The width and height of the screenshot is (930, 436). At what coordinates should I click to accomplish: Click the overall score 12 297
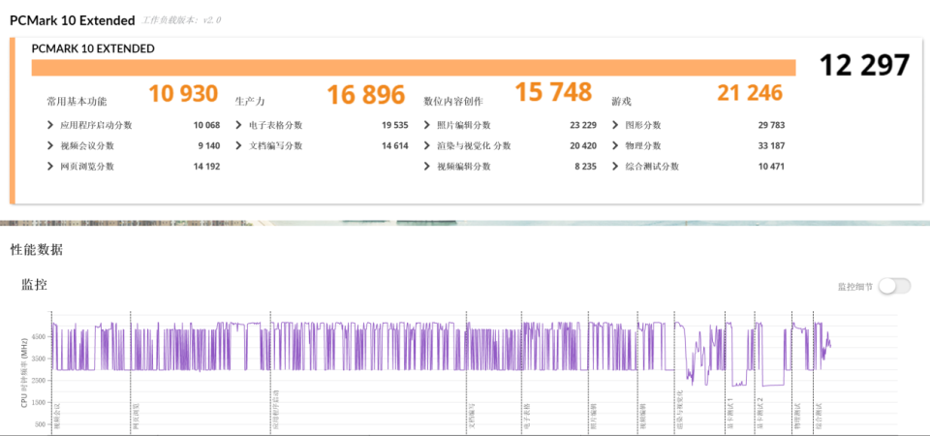pyautogui.click(x=864, y=65)
